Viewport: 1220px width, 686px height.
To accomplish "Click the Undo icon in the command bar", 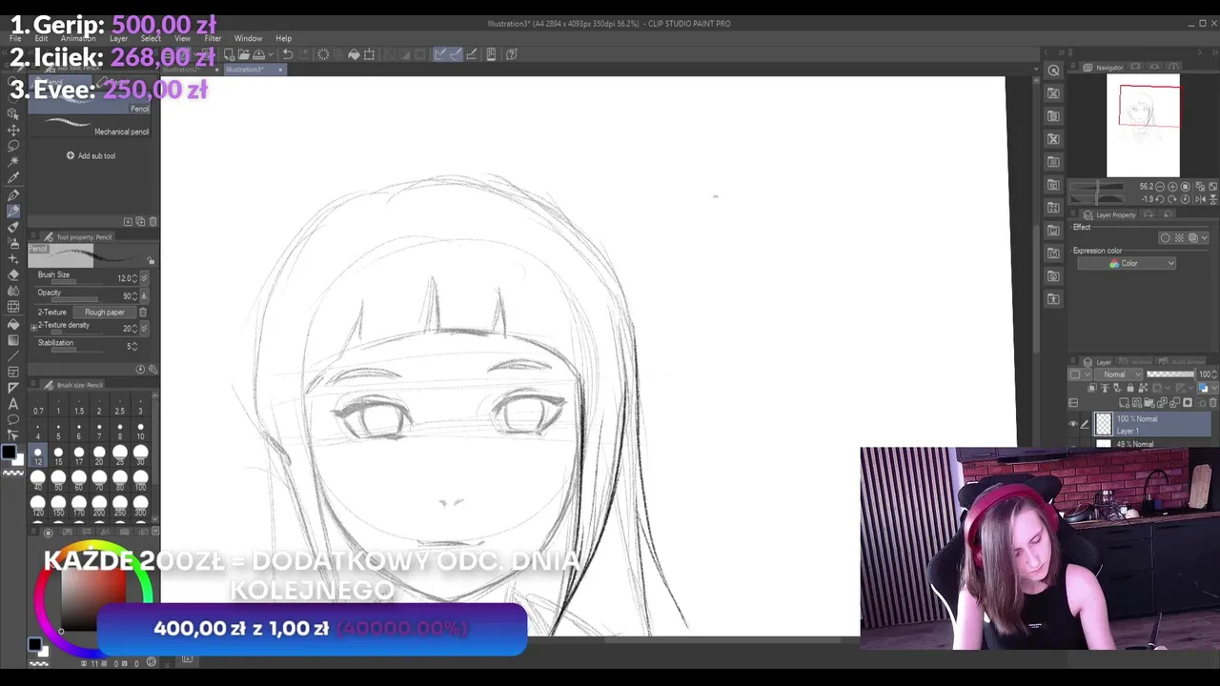I will point(287,54).
